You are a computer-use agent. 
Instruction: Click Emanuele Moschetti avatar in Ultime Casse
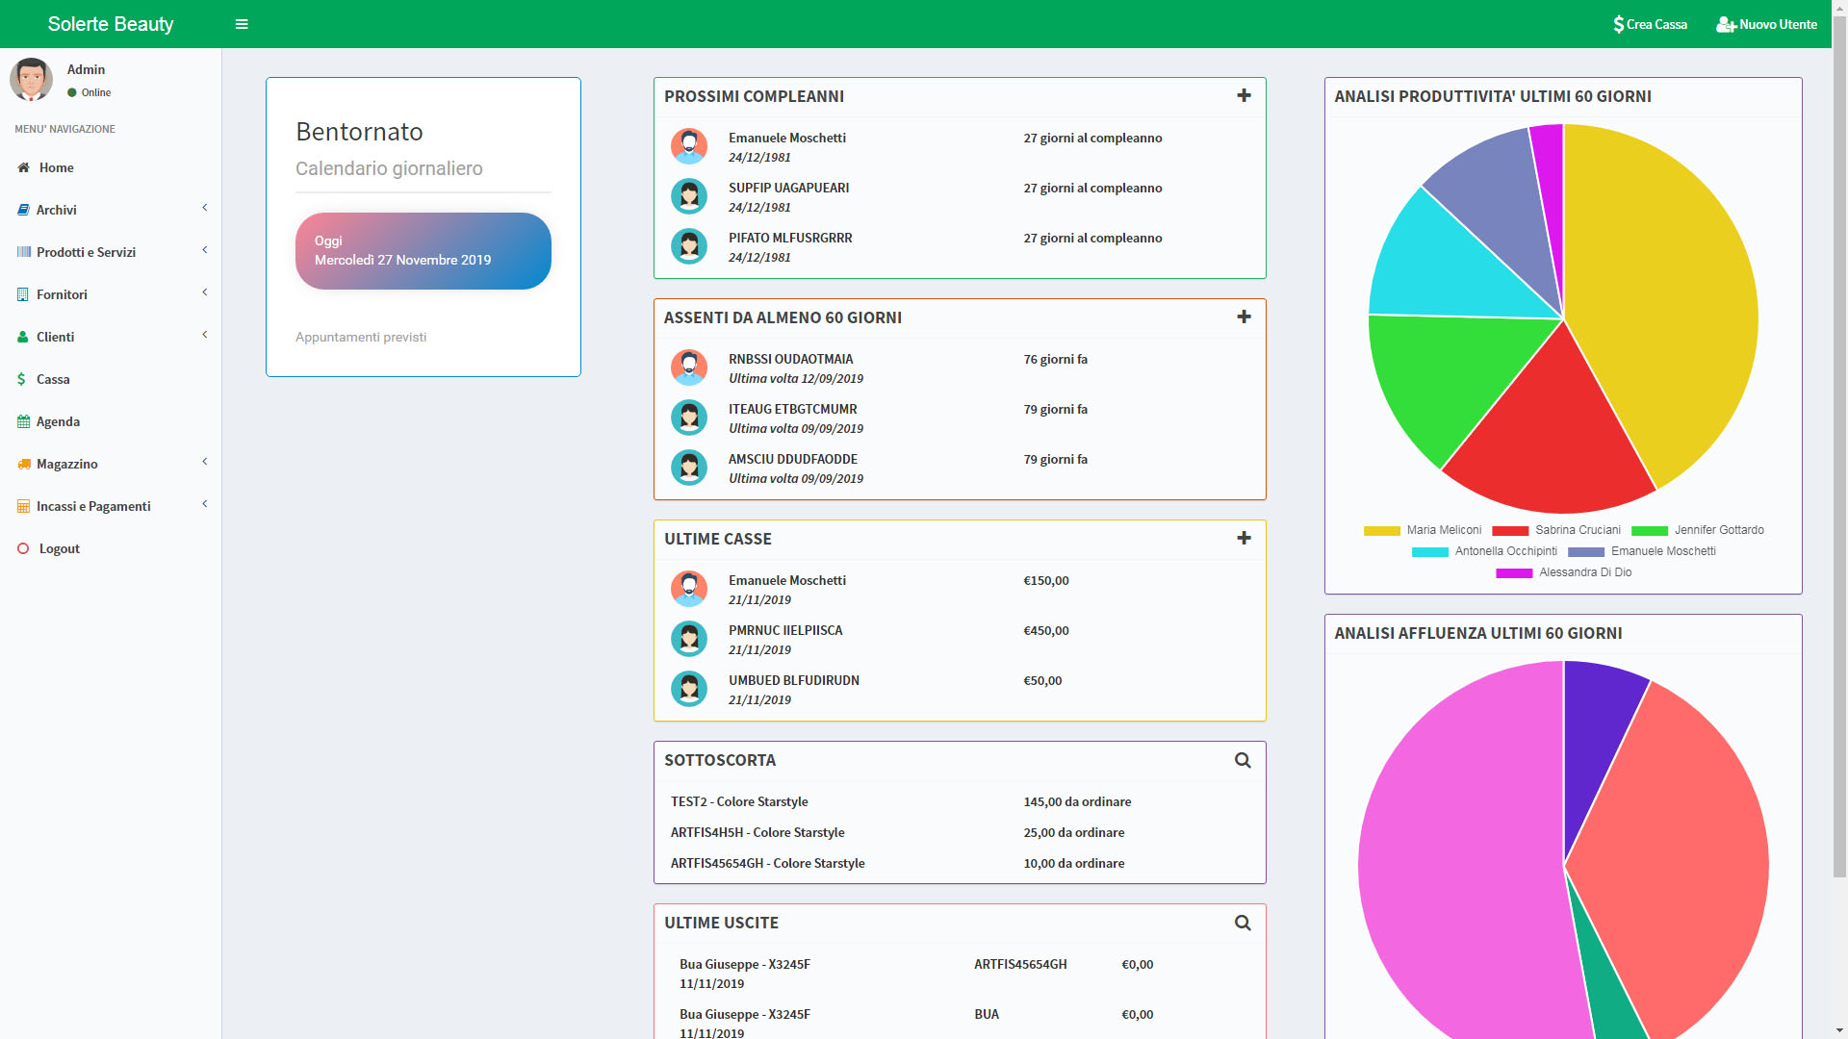pyautogui.click(x=689, y=589)
